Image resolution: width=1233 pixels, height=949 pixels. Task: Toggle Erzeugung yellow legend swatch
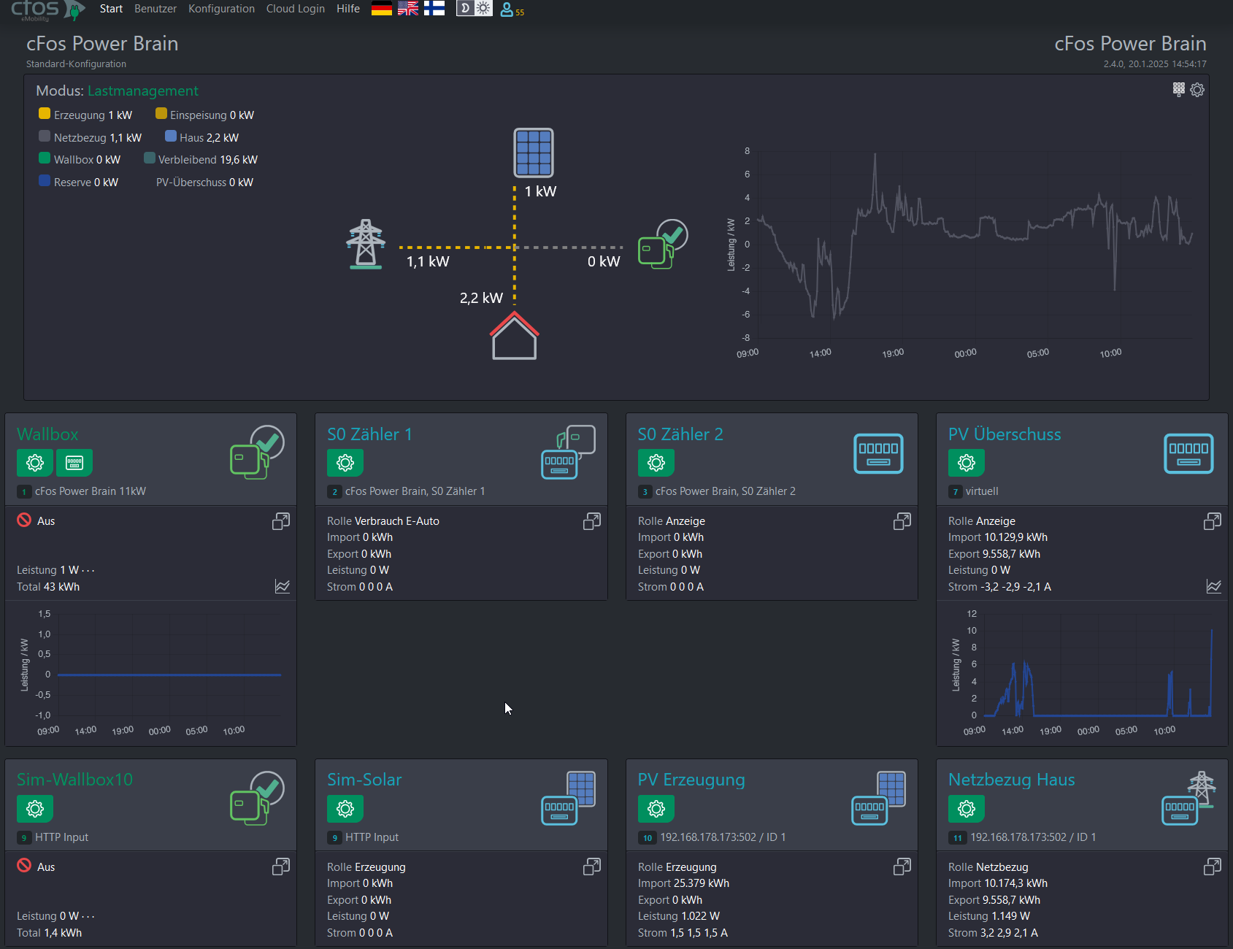pyautogui.click(x=45, y=114)
